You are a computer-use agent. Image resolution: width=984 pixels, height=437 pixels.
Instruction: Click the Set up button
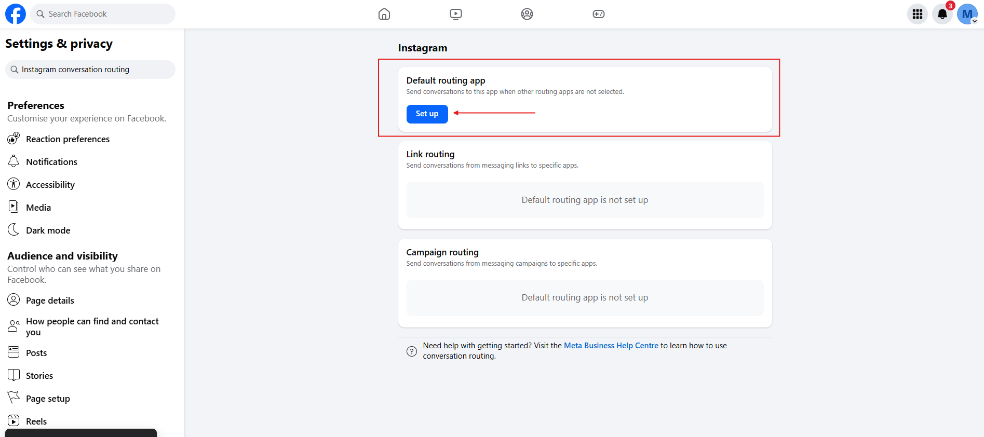pyautogui.click(x=427, y=114)
